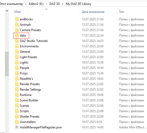Screen dimensions: 147x133
Task: Click the Scripts folder icon
Action: (x=17, y=111)
